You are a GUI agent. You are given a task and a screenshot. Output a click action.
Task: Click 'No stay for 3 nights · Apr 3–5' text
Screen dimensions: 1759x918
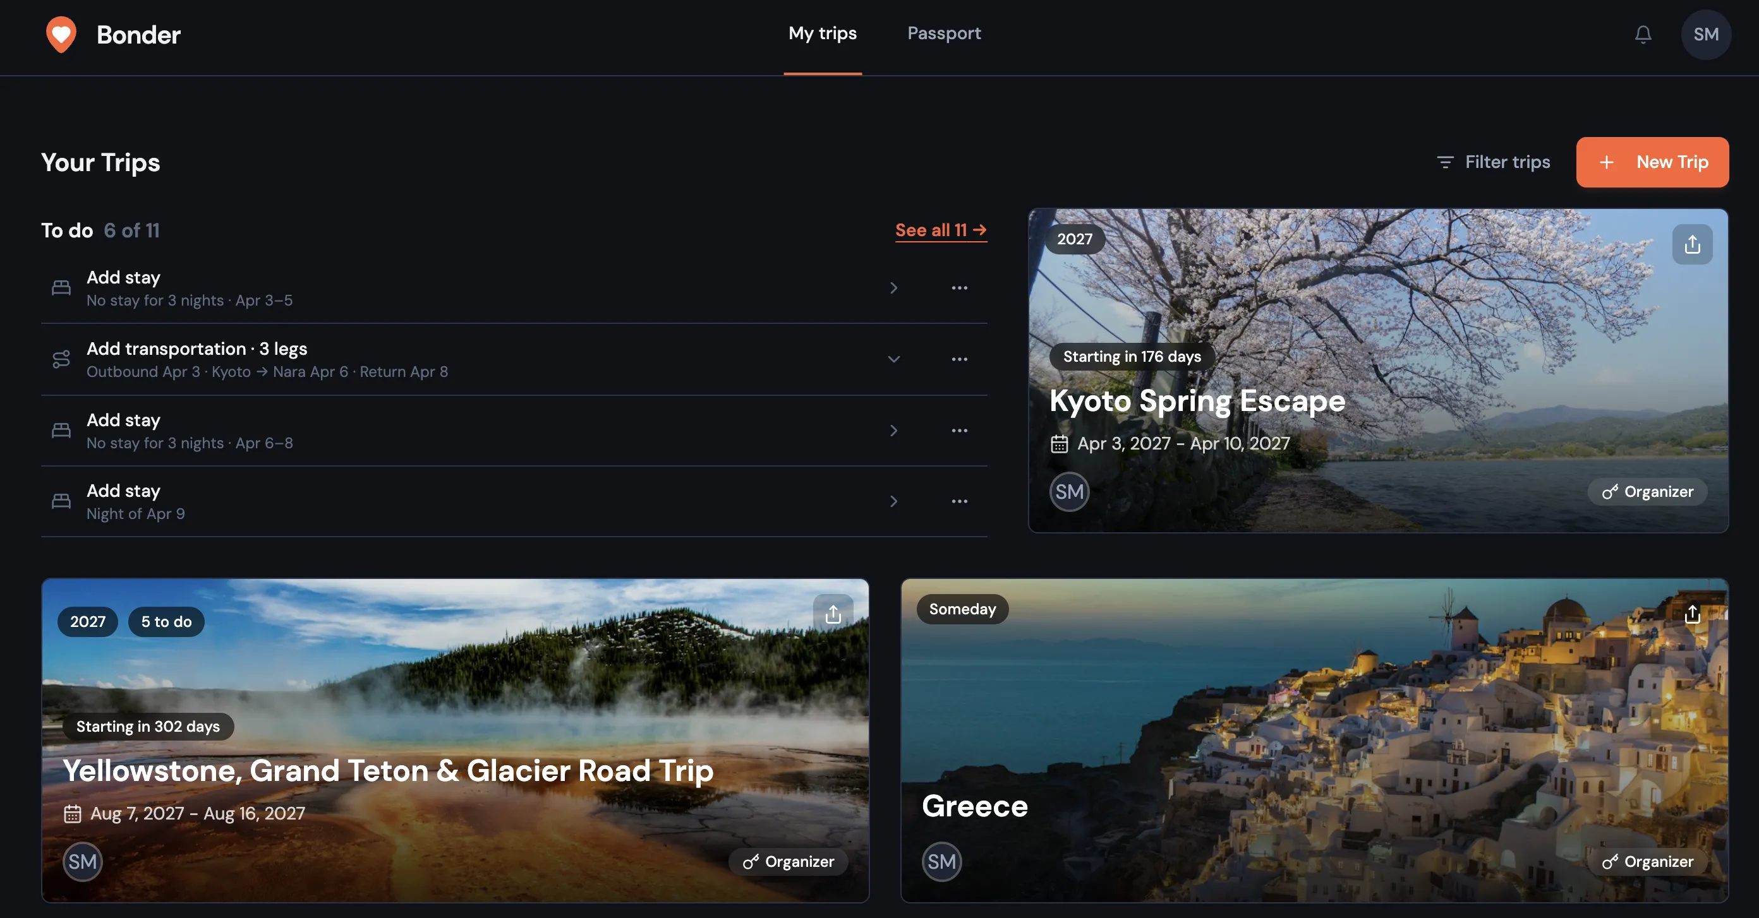(189, 301)
